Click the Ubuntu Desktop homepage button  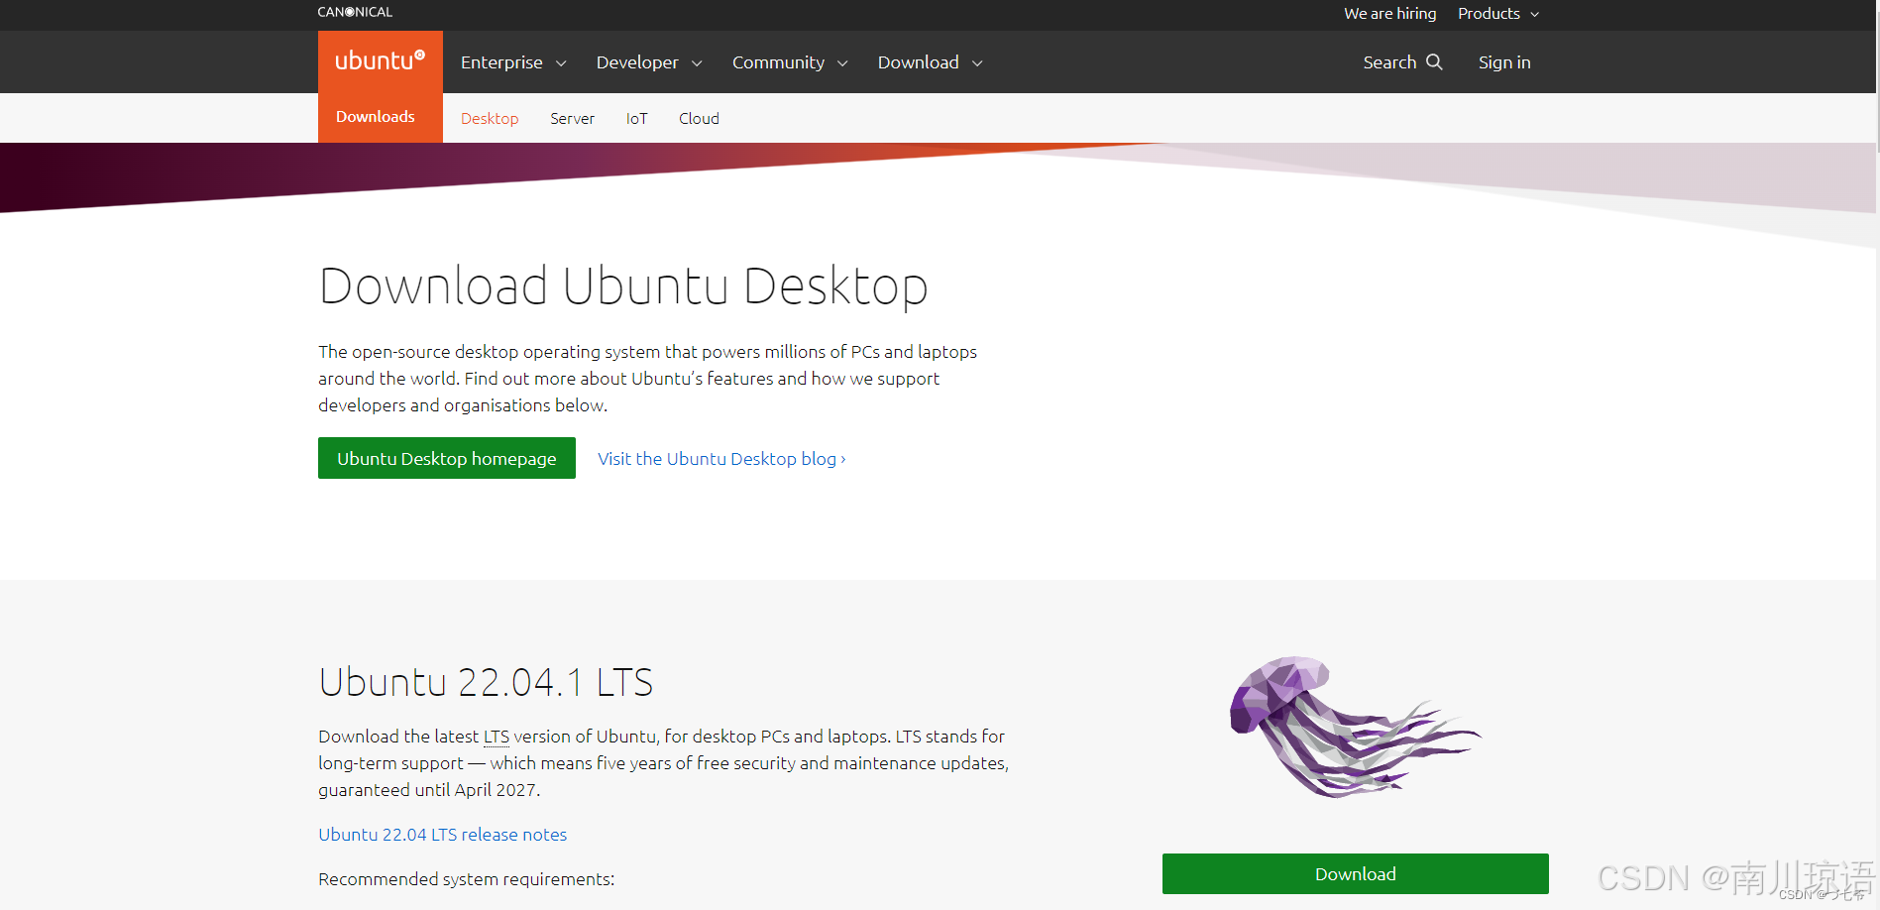click(447, 458)
